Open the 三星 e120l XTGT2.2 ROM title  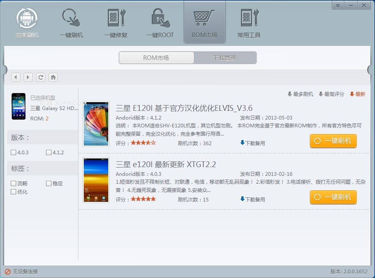(x=166, y=164)
